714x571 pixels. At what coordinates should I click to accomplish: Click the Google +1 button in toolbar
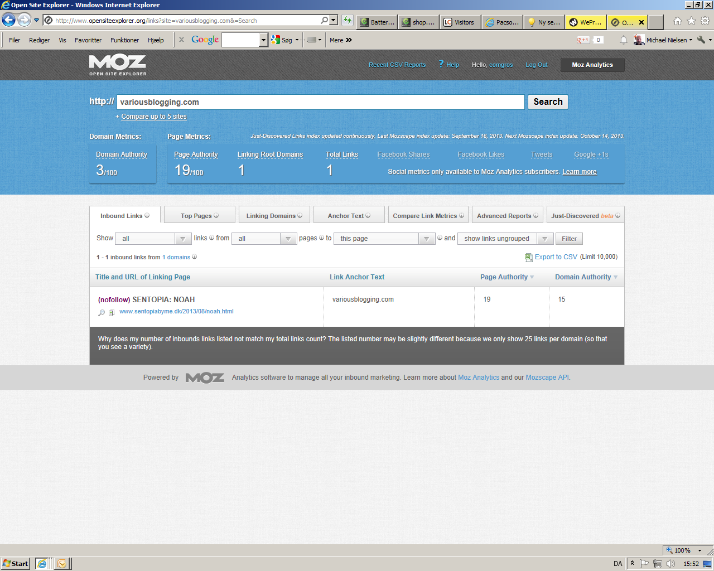583,40
